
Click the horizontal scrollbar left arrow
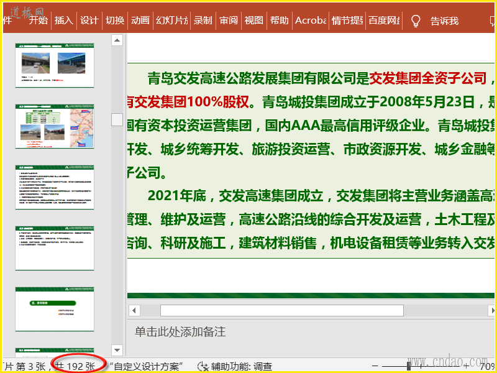coord(134,310)
